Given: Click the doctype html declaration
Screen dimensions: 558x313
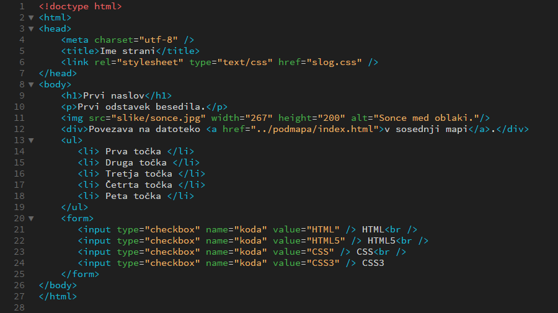Looking at the screenshot, I should point(81,6).
